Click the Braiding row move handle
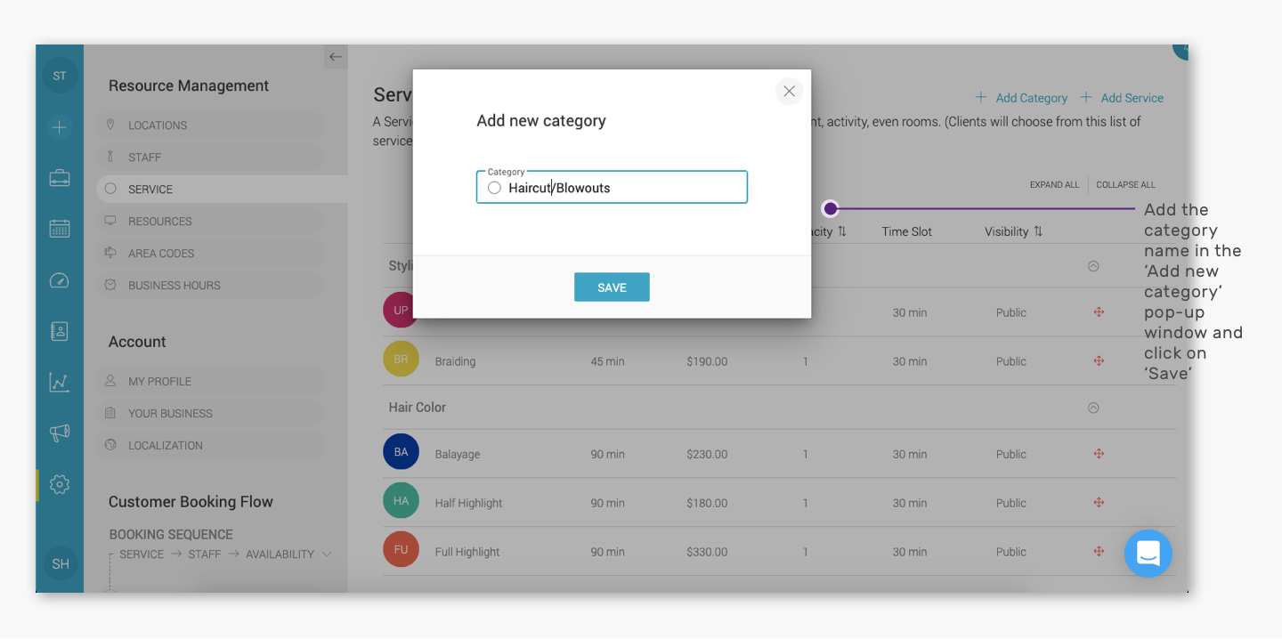The height and width of the screenshot is (639, 1282). click(x=1099, y=361)
